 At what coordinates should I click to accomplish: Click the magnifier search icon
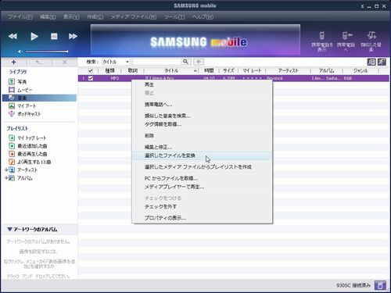[185, 62]
